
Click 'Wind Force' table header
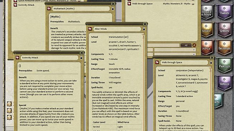[123, 122]
